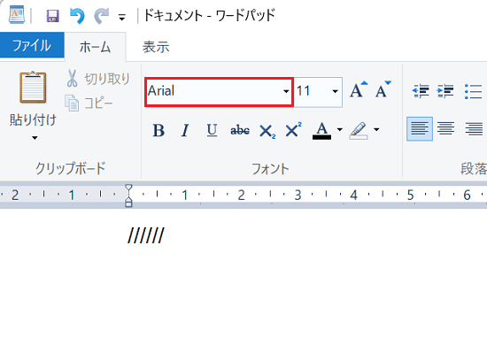
Task: Switch to the ホーム tab
Action: pyautogui.click(x=95, y=47)
